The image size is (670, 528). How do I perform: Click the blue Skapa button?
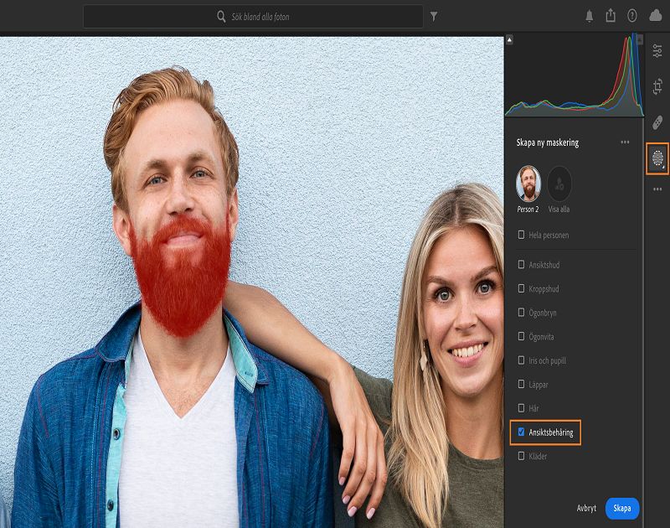(x=622, y=509)
